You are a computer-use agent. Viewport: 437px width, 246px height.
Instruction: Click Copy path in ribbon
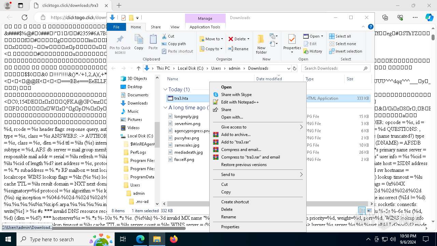tap(174, 44)
